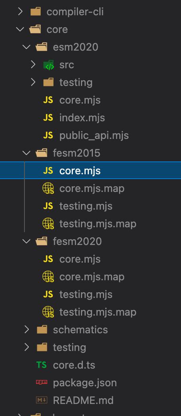Image resolution: width=181 pixels, height=416 pixels.
Task: Click the markdown icon beside README.md
Action: 42,400
